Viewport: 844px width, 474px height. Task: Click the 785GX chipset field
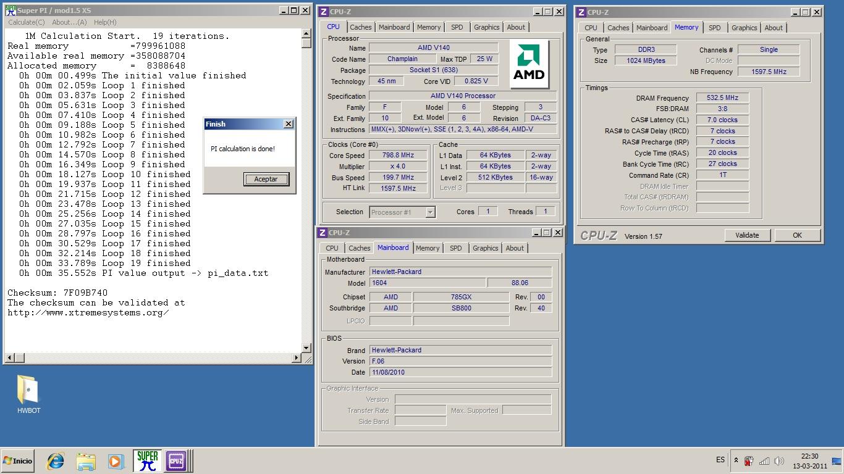coord(461,297)
